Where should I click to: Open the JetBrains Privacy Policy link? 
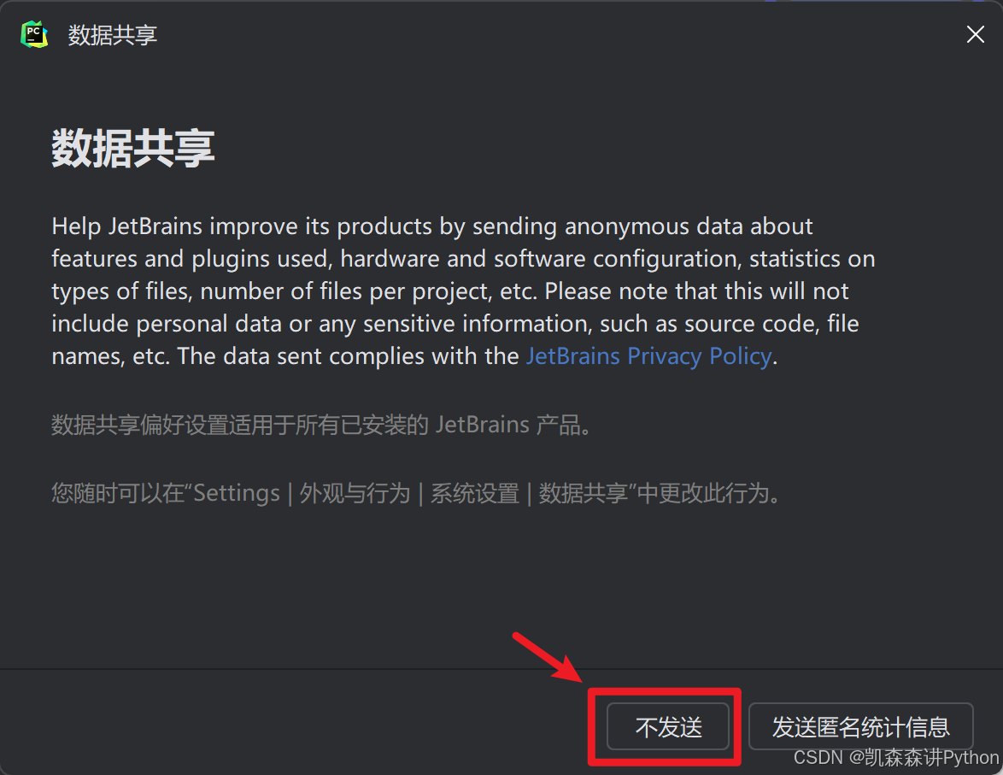pyautogui.click(x=648, y=355)
